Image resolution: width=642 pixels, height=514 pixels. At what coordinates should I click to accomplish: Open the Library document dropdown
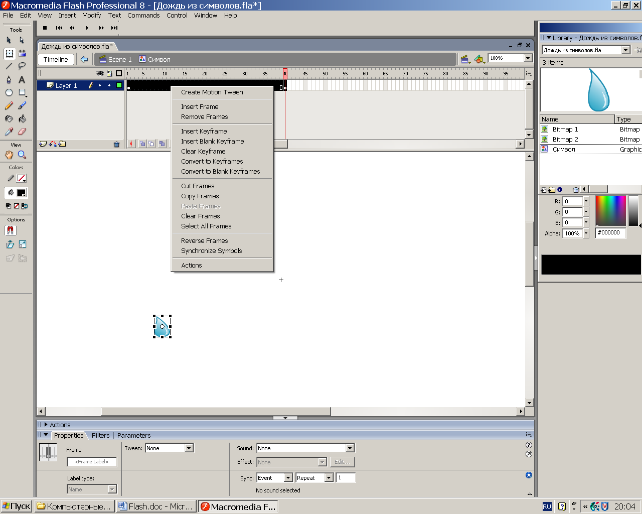(x=625, y=50)
